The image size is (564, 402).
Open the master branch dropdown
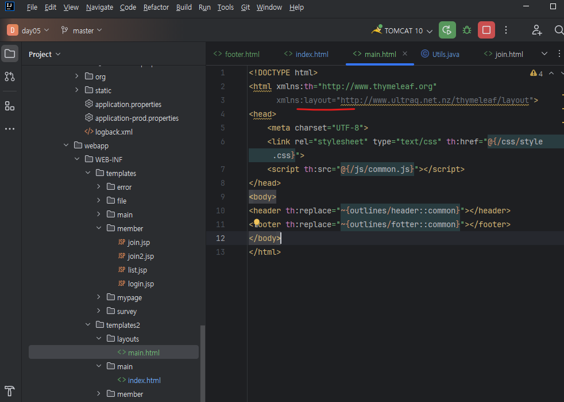point(82,30)
